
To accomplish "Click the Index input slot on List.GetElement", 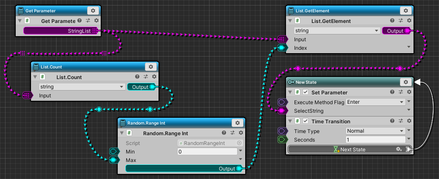I will pos(281,48).
